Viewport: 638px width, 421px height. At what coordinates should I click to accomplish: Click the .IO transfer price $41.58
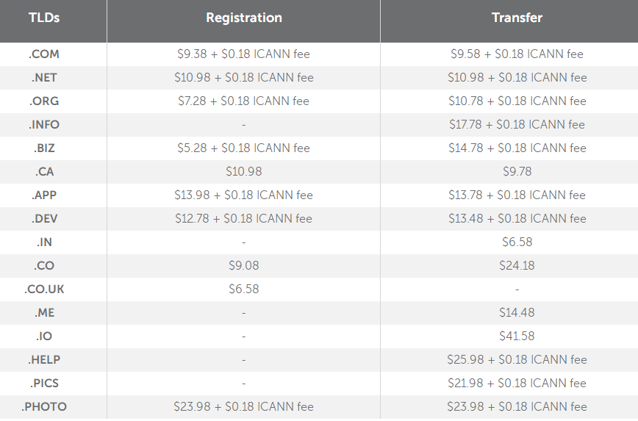tap(517, 336)
